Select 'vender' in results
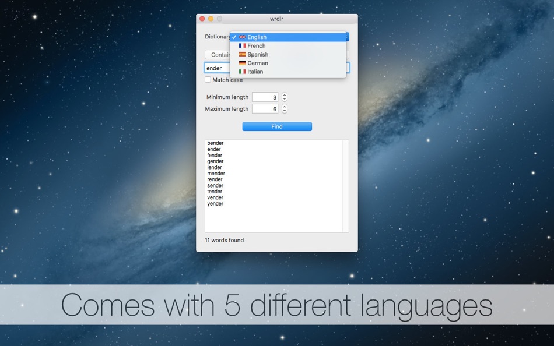Image resolution: width=554 pixels, height=346 pixels. click(x=215, y=197)
